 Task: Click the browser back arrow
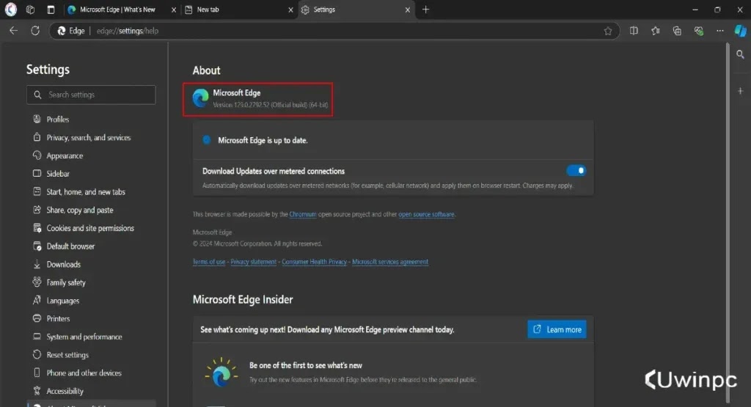point(13,31)
